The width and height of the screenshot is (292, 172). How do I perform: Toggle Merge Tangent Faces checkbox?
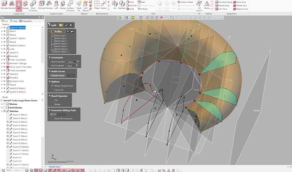pyautogui.click(x=52, y=86)
